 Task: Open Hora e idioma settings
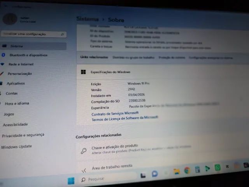click(17, 104)
